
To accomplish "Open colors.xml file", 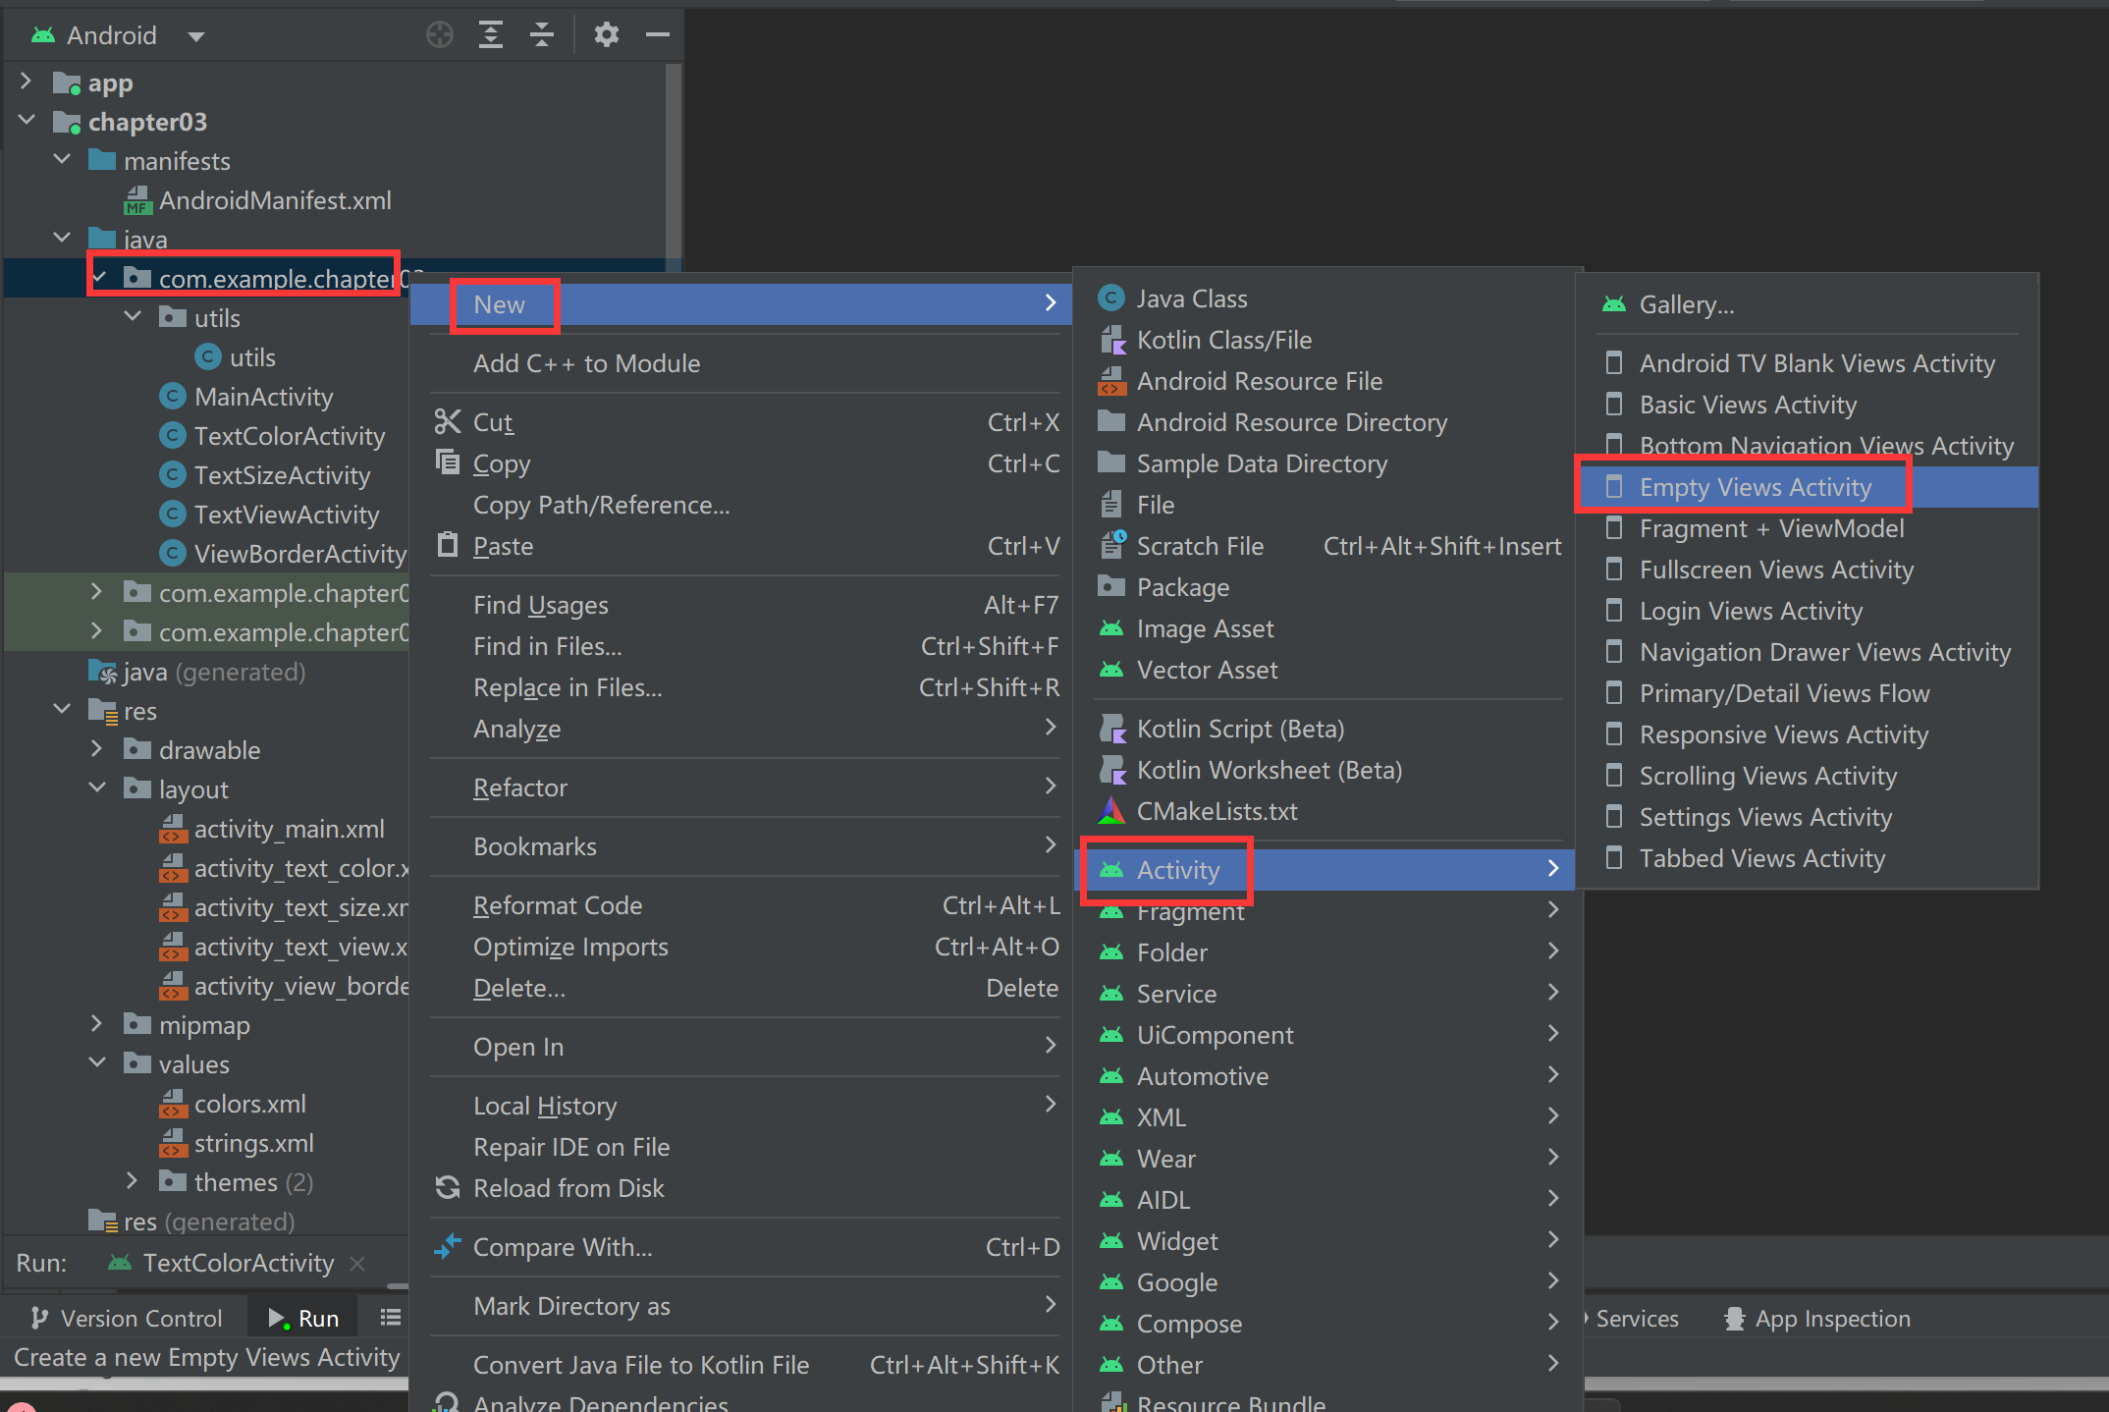I will coord(233,1104).
